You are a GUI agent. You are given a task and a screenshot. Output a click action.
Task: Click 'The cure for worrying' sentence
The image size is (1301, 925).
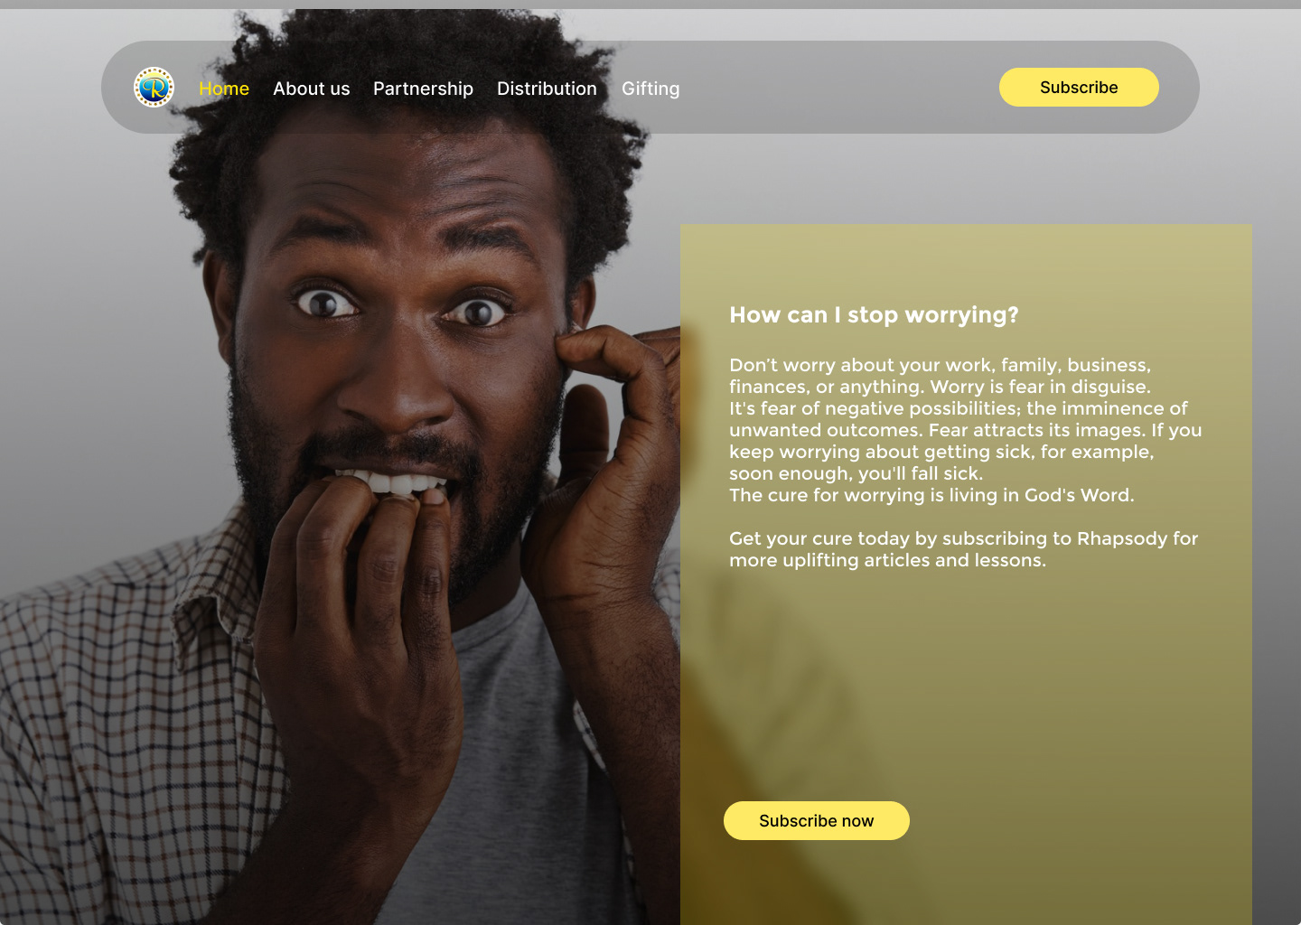click(x=931, y=495)
